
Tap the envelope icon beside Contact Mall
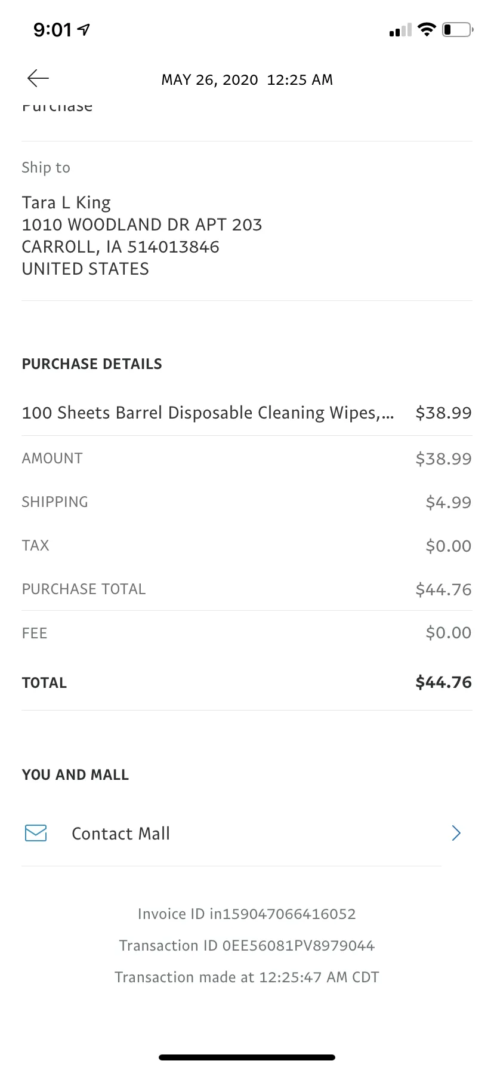tap(36, 833)
